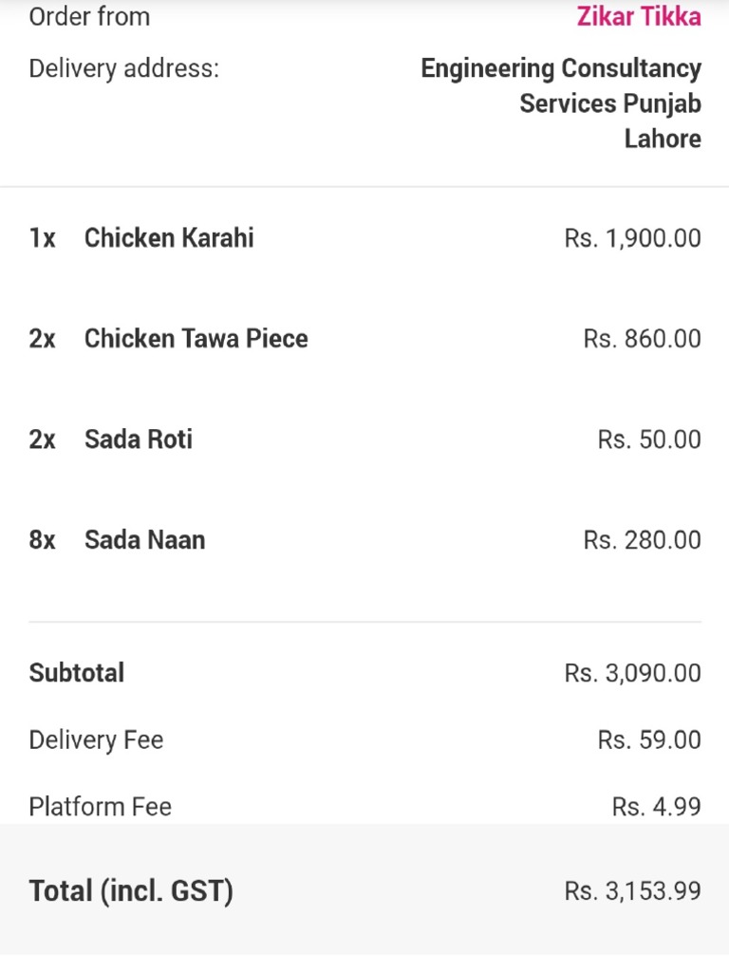Click the Rs. 280.00 price
The image size is (729, 972).
coord(642,540)
